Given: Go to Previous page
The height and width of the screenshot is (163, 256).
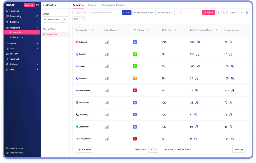Looking at the screenshot, I should [85, 150].
